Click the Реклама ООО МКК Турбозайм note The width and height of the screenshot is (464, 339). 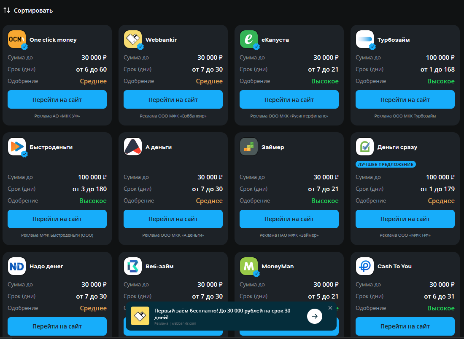405,116
